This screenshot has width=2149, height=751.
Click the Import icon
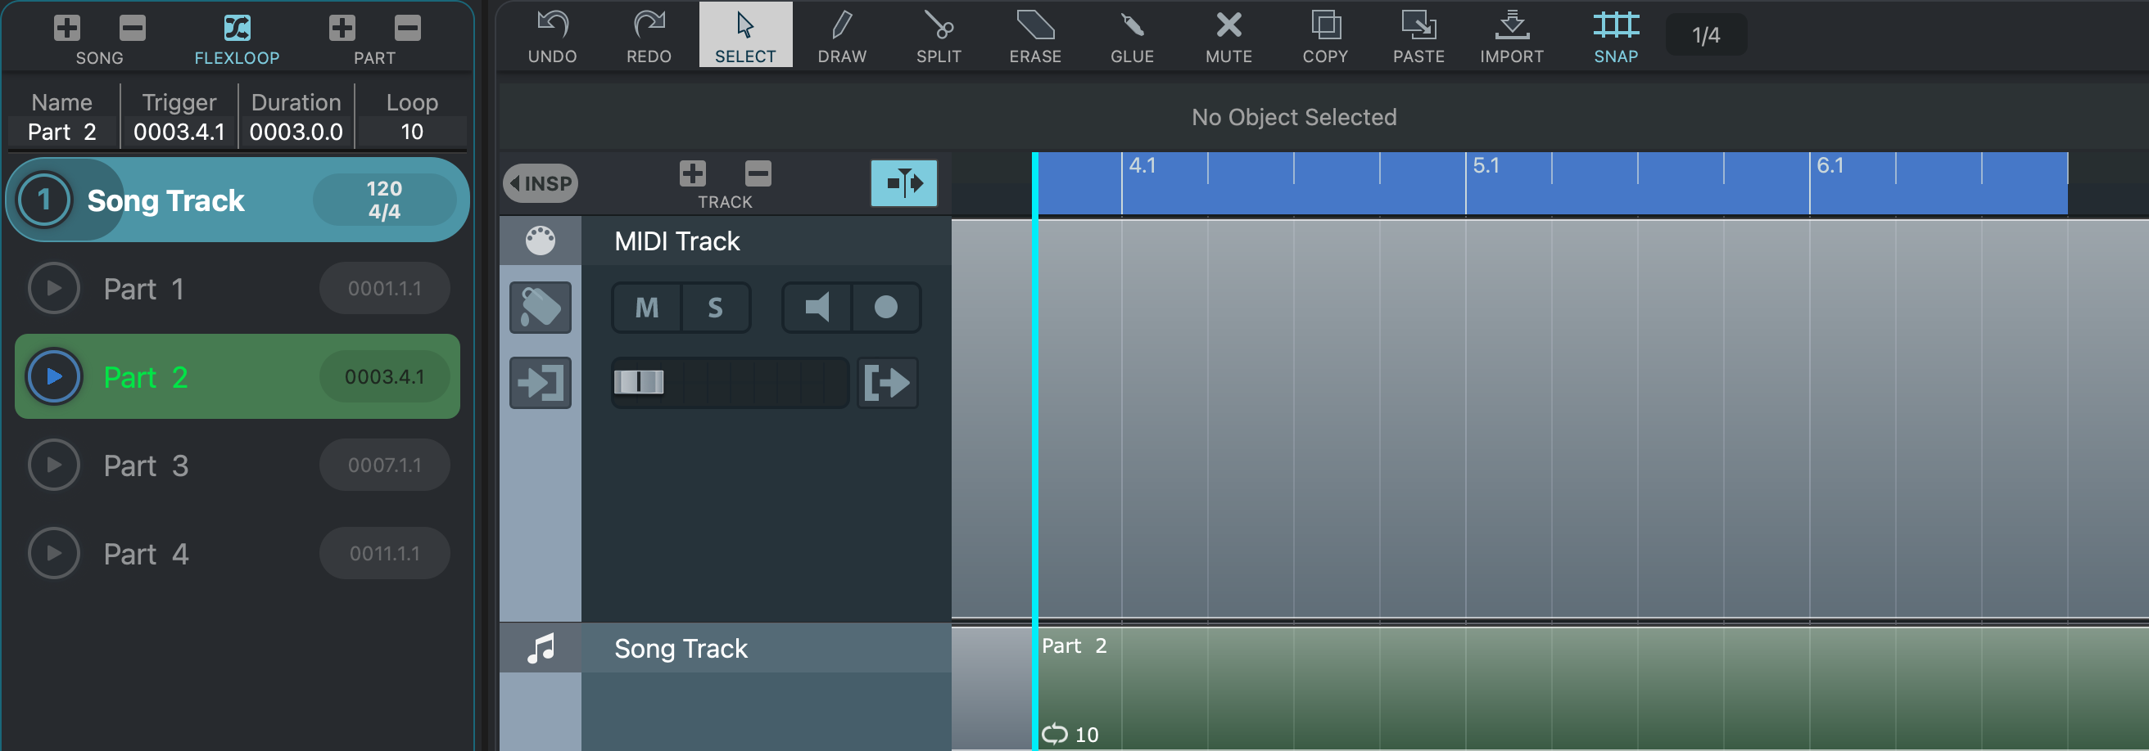[1511, 36]
